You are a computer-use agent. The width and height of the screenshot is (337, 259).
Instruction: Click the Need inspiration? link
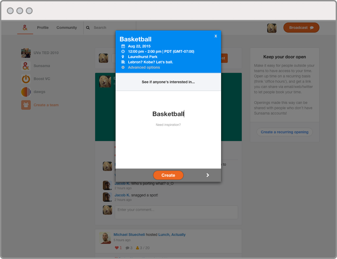click(x=168, y=125)
